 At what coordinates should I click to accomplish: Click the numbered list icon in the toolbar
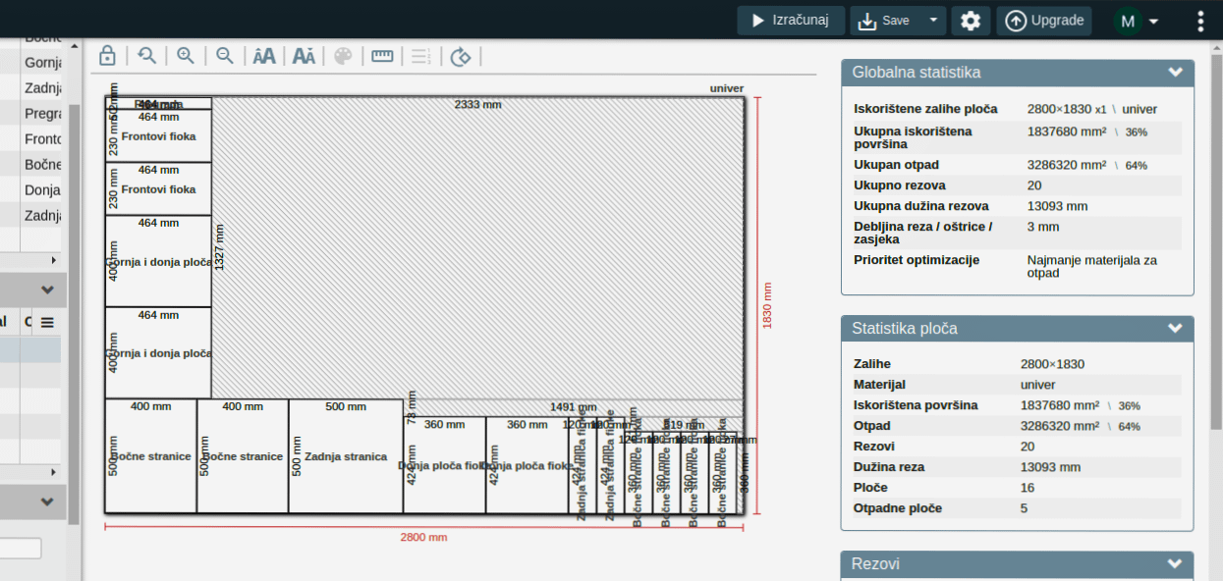(x=421, y=56)
